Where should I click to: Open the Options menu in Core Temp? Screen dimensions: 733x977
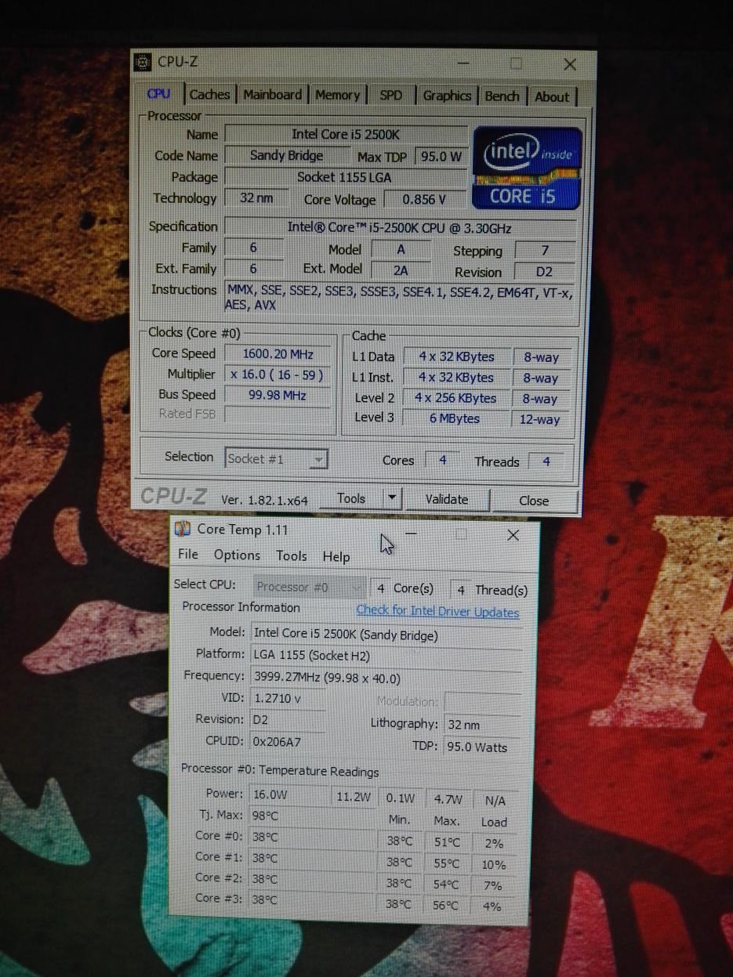click(x=237, y=555)
